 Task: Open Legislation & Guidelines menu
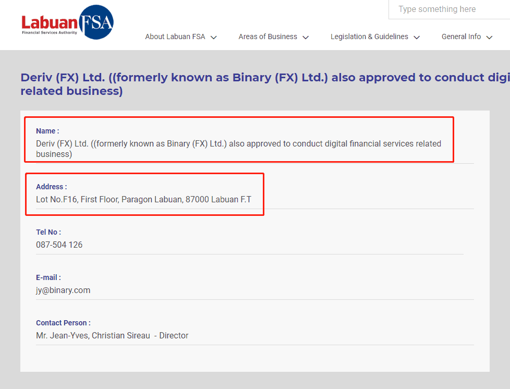coord(369,37)
